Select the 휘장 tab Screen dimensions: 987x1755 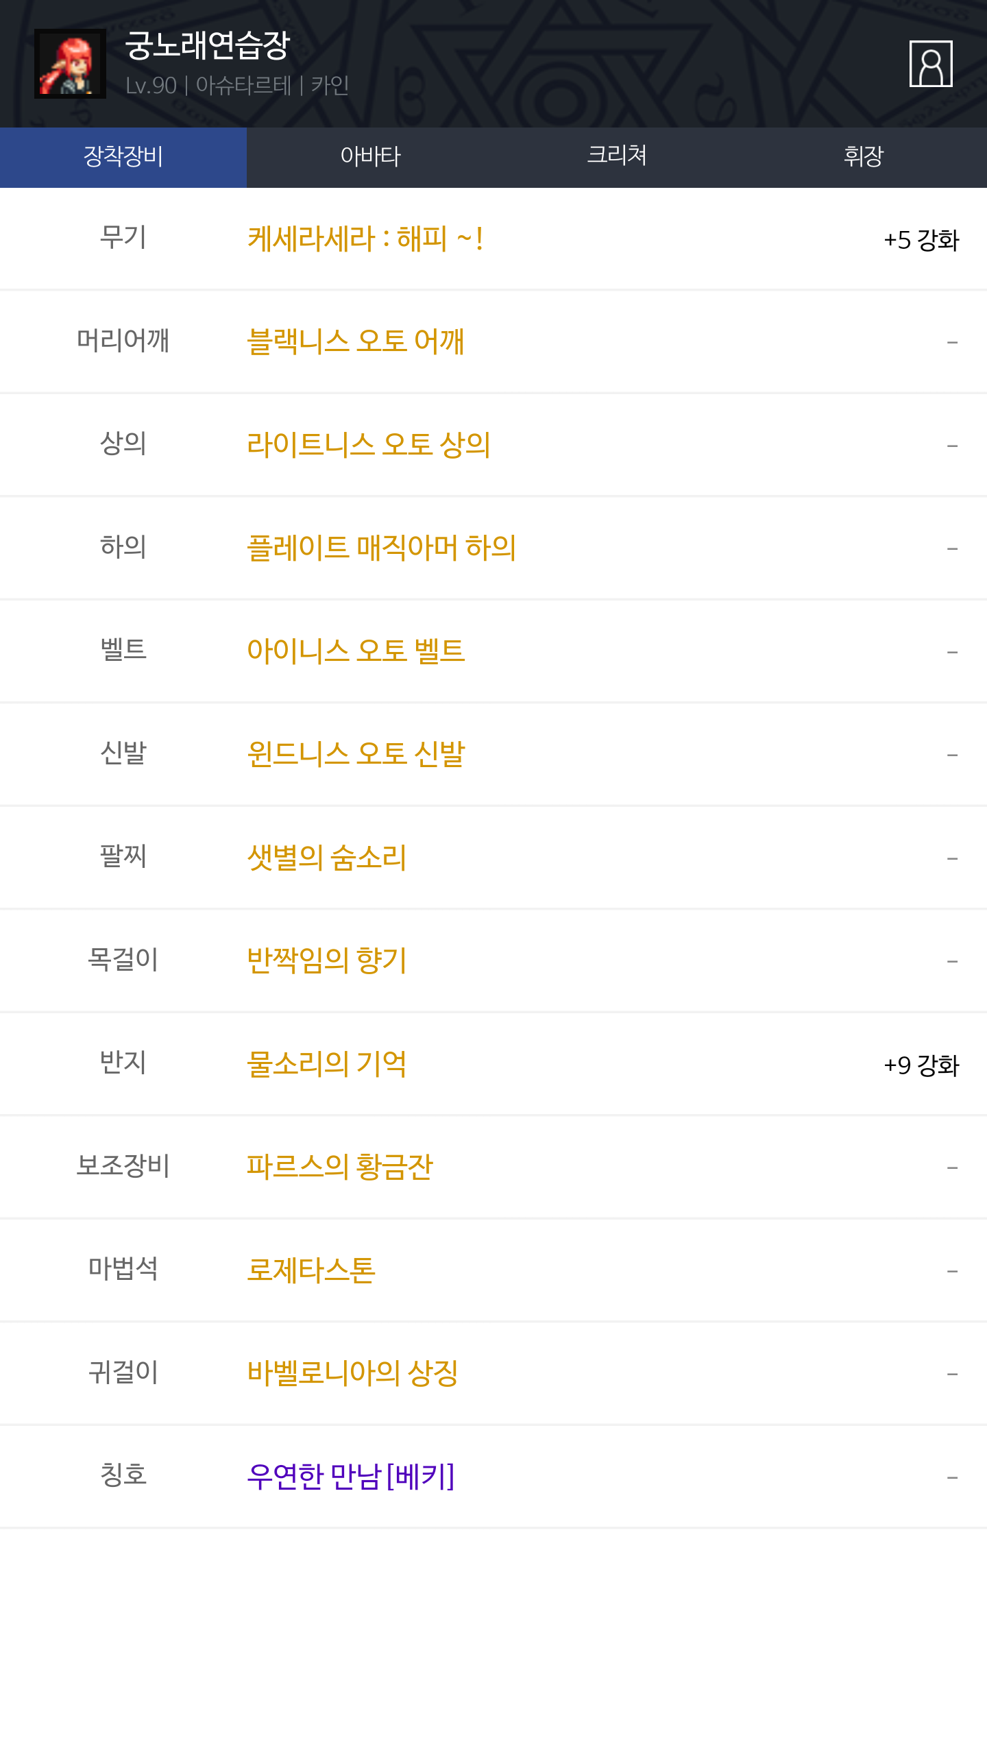tap(864, 157)
